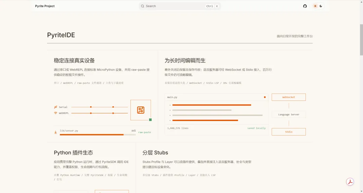Click the WebSocket box

(289, 97)
